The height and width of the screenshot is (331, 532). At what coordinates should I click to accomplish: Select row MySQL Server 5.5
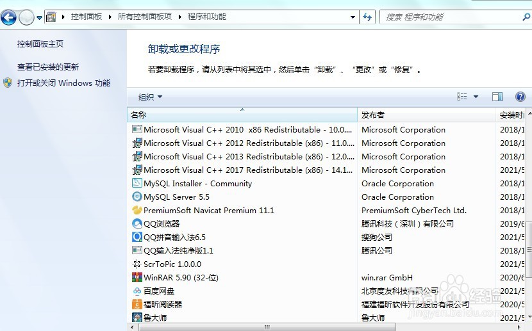[326, 197]
